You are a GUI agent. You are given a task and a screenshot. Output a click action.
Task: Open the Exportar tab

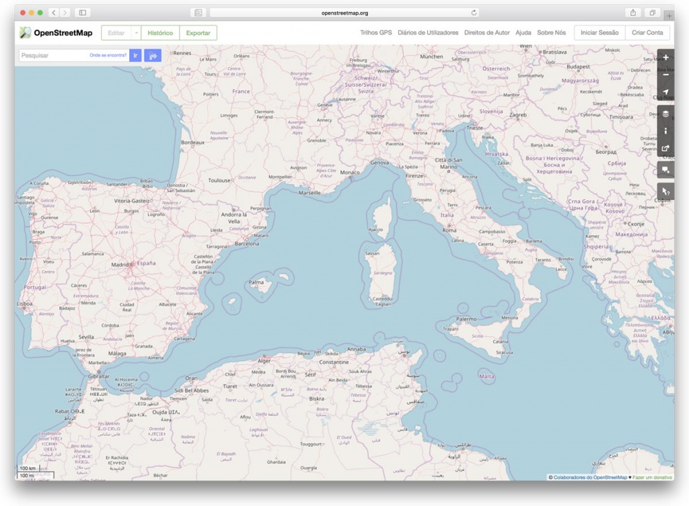198,33
